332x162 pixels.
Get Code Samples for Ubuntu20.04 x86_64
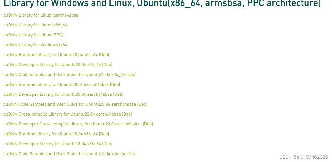70,75
